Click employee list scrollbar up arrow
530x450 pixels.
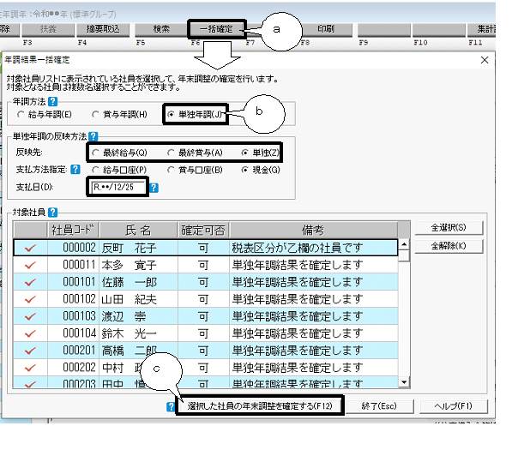click(x=404, y=244)
